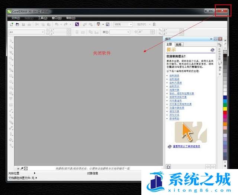The image size is (238, 195).
Task: Expand the Undo history dropdown arrow
Action: (61, 24)
